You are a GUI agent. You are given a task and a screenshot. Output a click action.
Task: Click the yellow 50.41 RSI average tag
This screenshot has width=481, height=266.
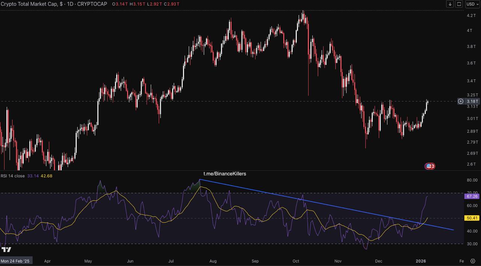click(472, 218)
